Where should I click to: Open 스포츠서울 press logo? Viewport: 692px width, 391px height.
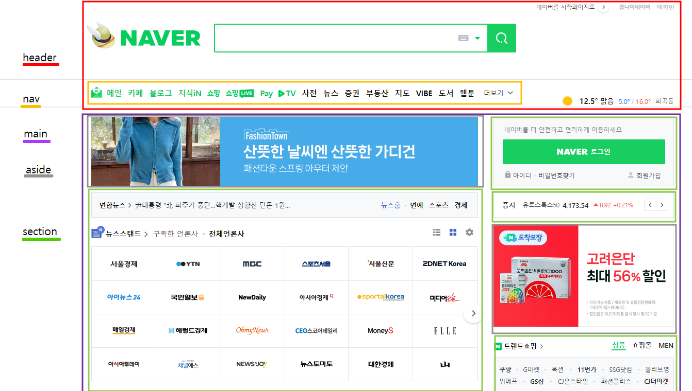pyautogui.click(x=316, y=264)
